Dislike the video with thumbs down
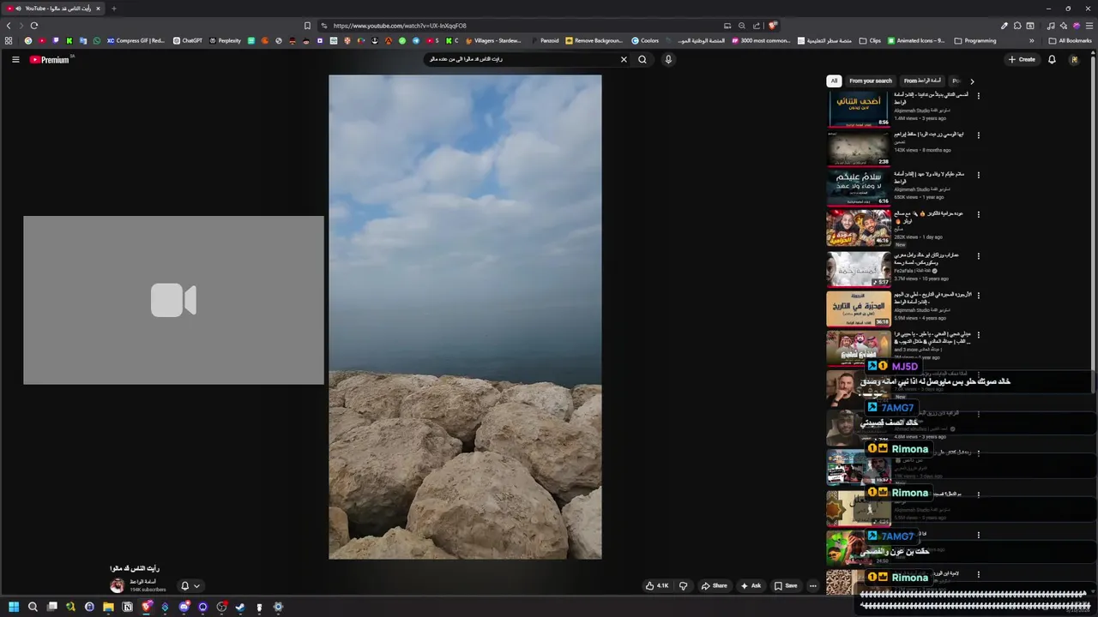The height and width of the screenshot is (617, 1098). click(x=684, y=586)
